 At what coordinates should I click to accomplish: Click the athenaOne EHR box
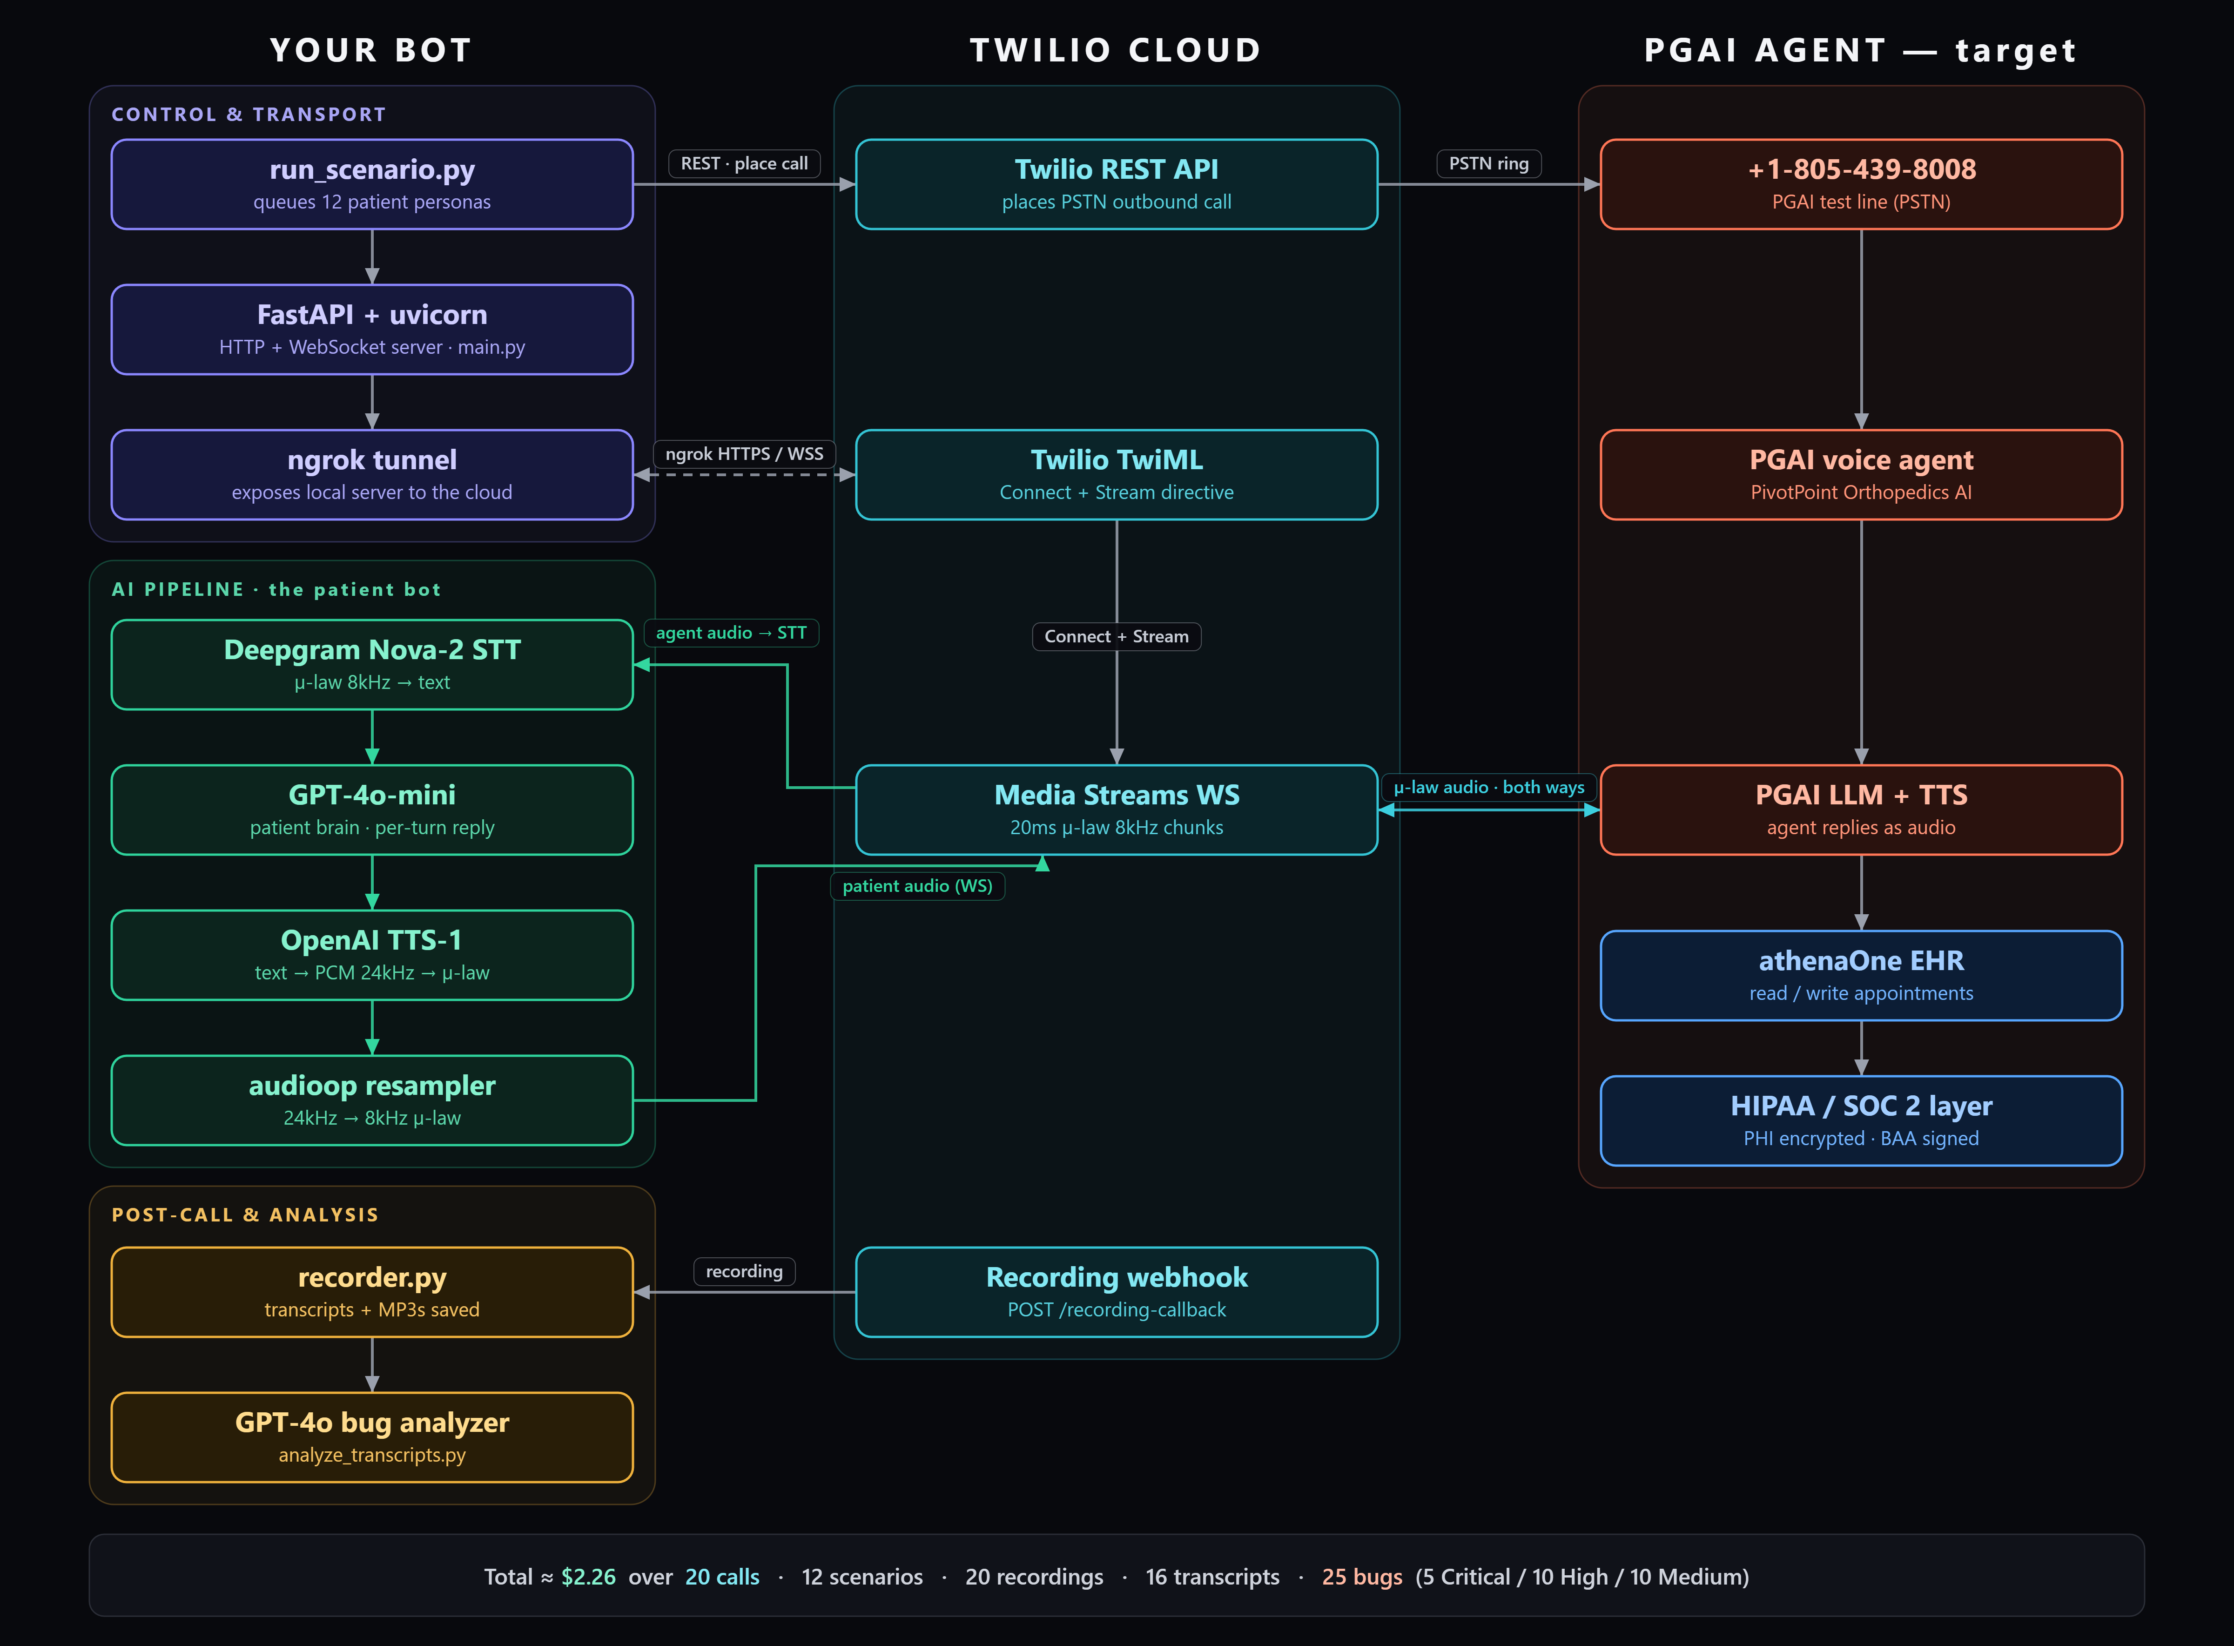1862,975
